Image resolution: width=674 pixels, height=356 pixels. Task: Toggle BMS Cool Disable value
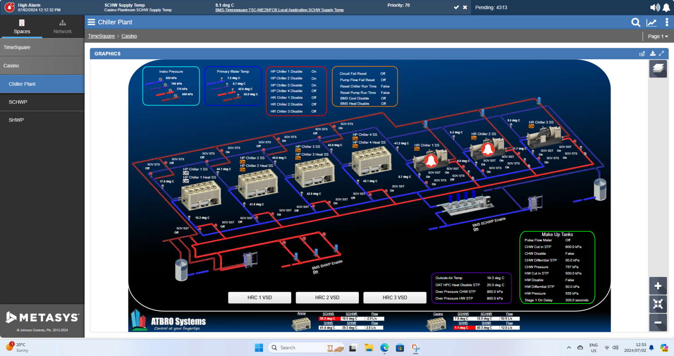coord(383,99)
